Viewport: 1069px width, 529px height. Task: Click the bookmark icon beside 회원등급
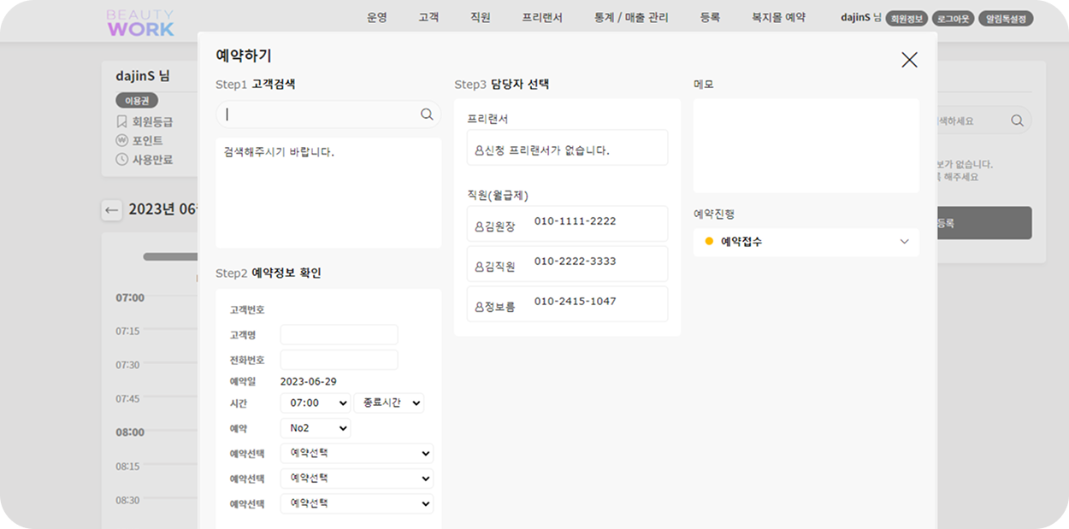(x=121, y=121)
